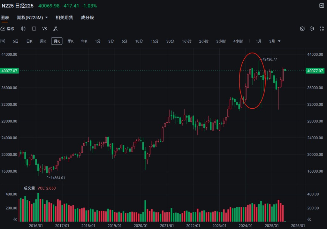The height and width of the screenshot is (229, 327).
Task: Click the 14864.01 low price label
Action: [58, 178]
